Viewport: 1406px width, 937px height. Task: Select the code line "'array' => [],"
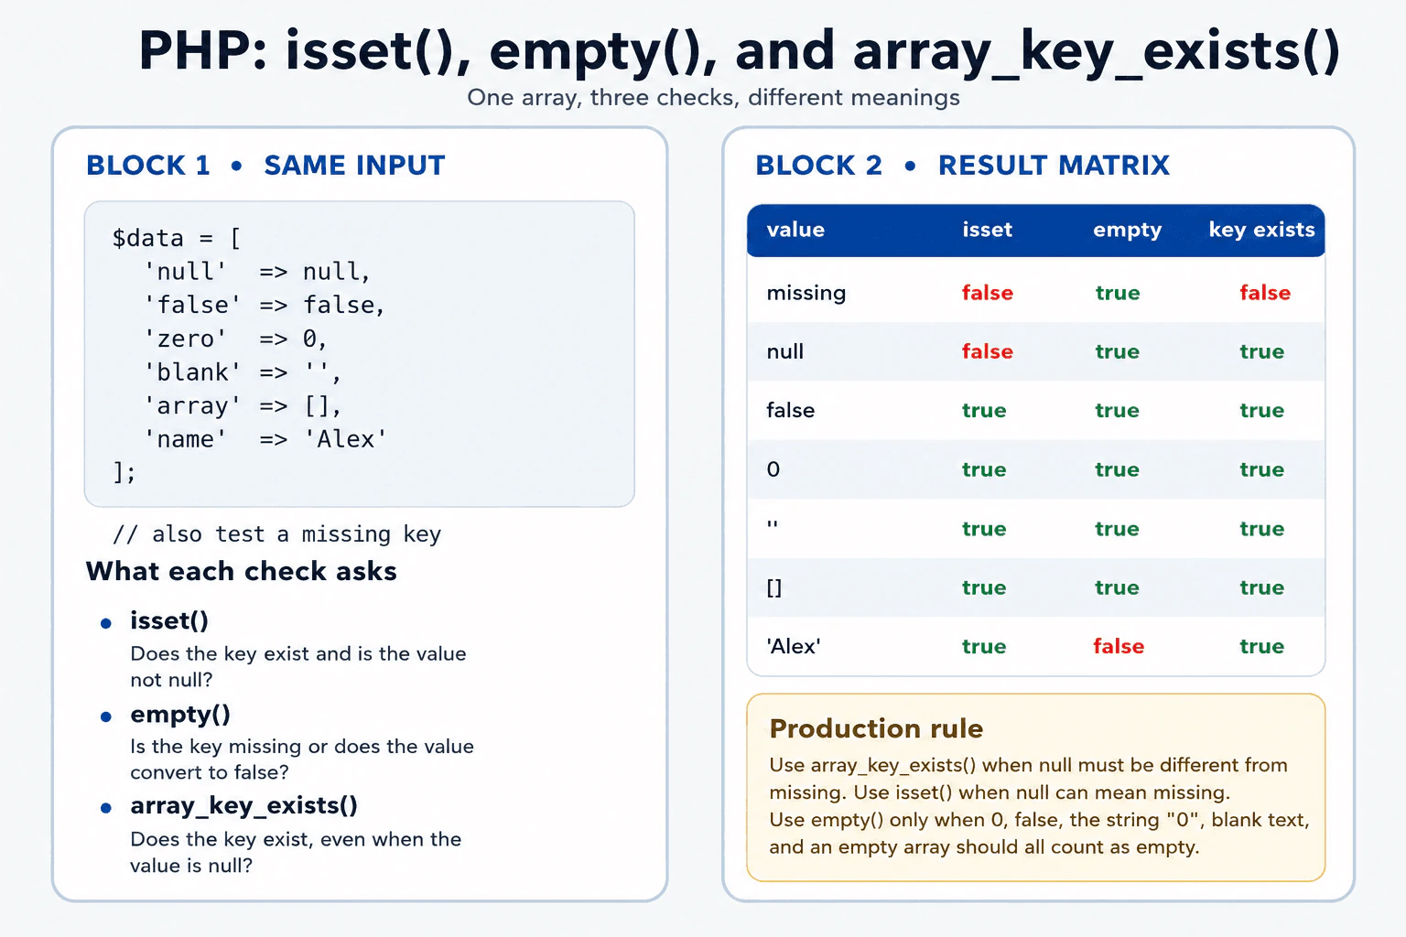pyautogui.click(x=243, y=405)
